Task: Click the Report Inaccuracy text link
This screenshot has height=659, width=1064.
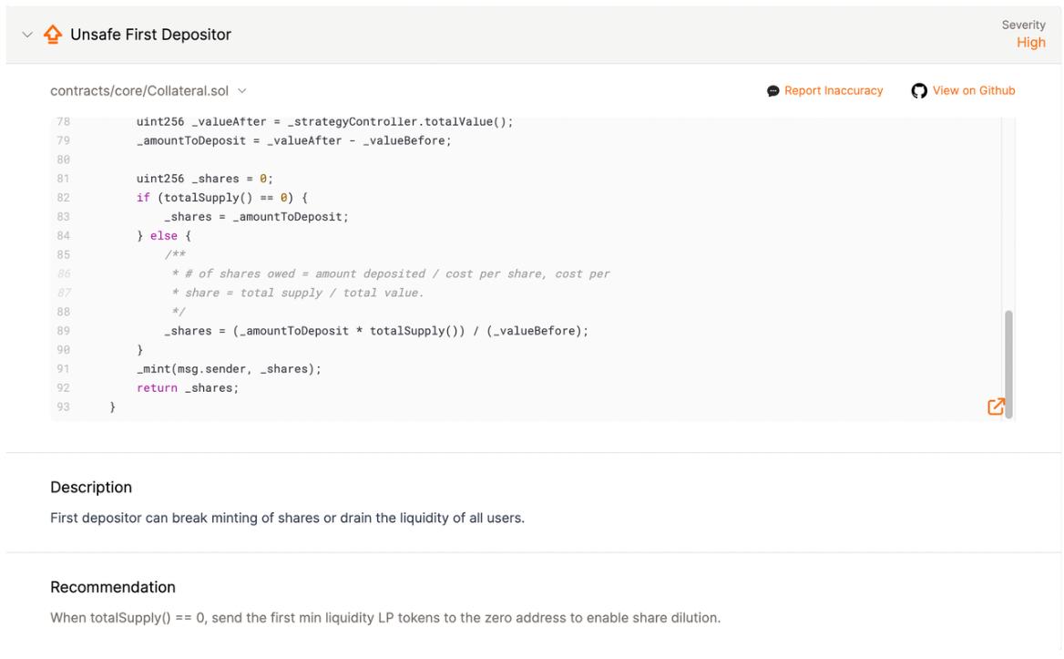Action: pos(834,90)
